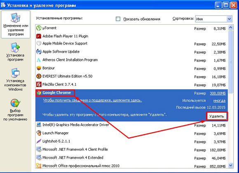Click the .NET Framework 4 Extended icon
The image size is (239, 173).
pyautogui.click(x=39, y=158)
